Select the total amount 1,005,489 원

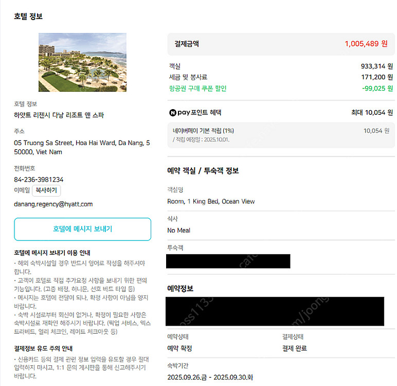(x=366, y=44)
